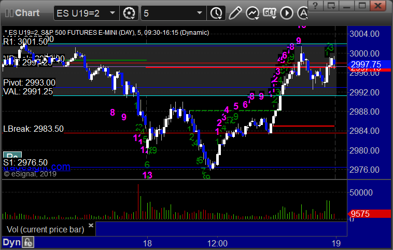The image size is (393, 250).
Task: Click the 2988.00 price axis label
Action: [364, 112]
